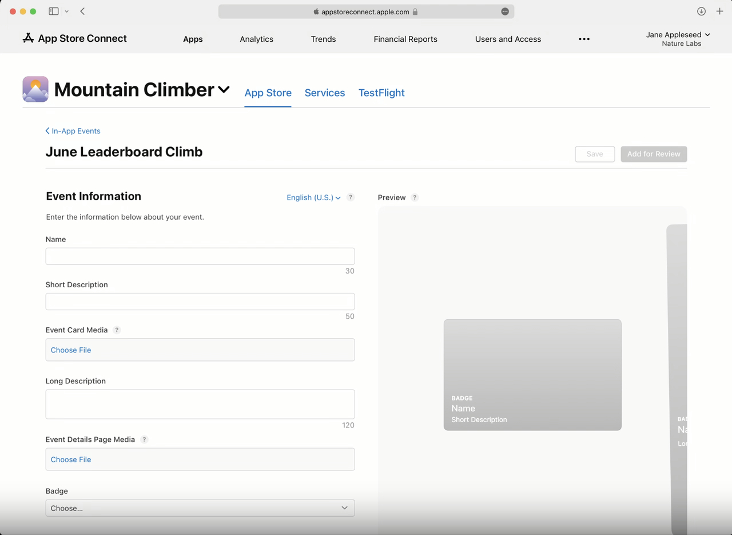Screen dimensions: 732x535
Task: Open the English (U.S.) localization selector
Action: [x=313, y=197]
